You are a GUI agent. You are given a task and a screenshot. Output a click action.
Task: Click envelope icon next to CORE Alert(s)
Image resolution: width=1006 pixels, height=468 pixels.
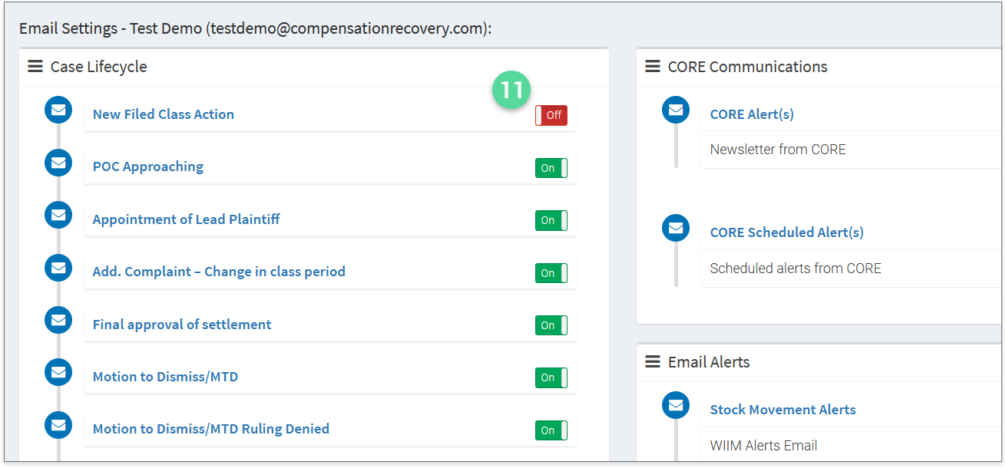676,110
